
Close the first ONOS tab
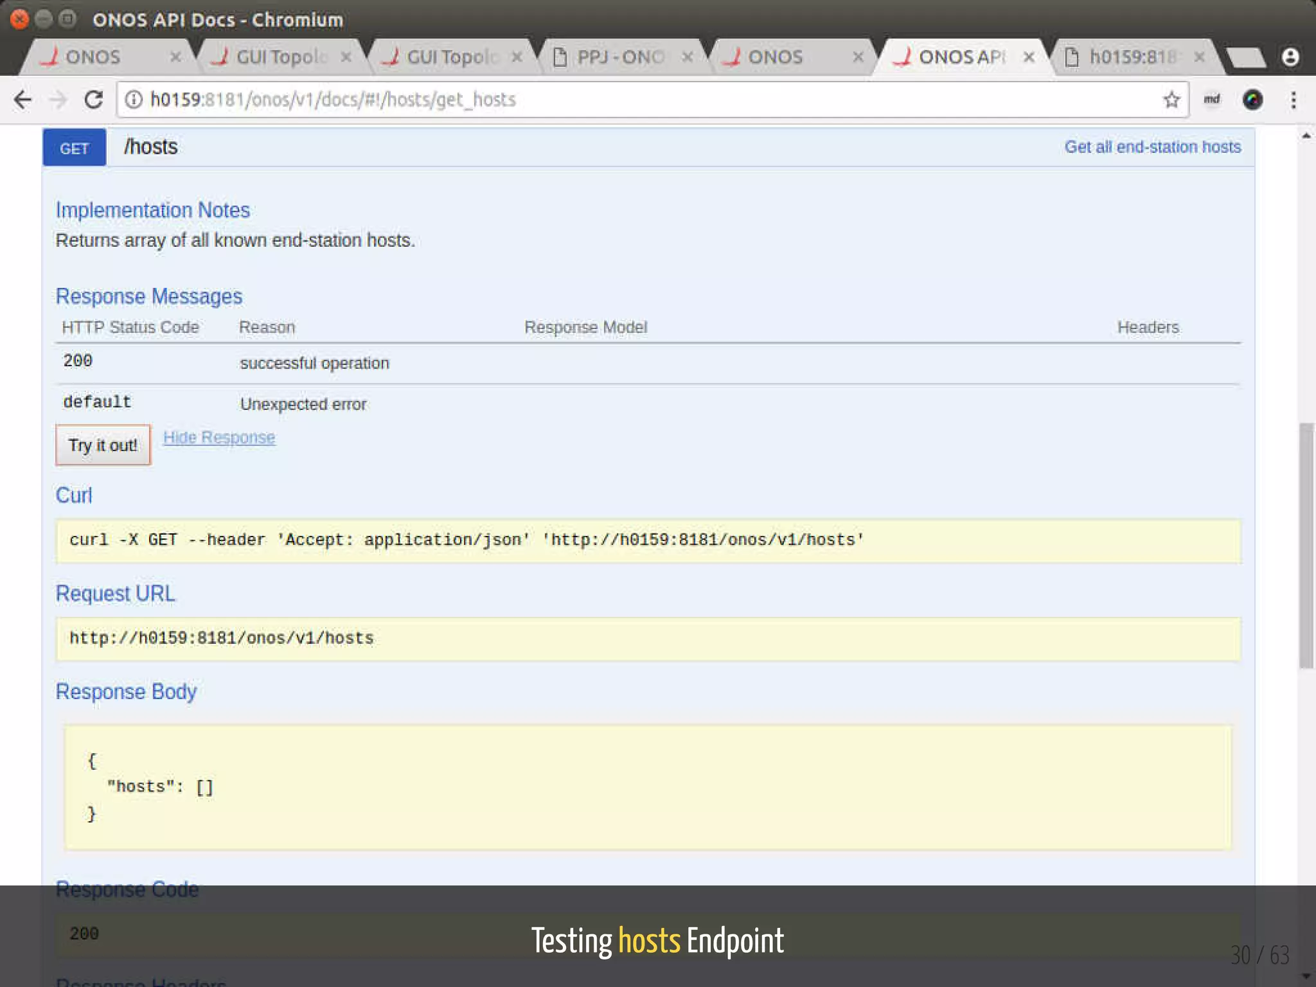point(175,57)
